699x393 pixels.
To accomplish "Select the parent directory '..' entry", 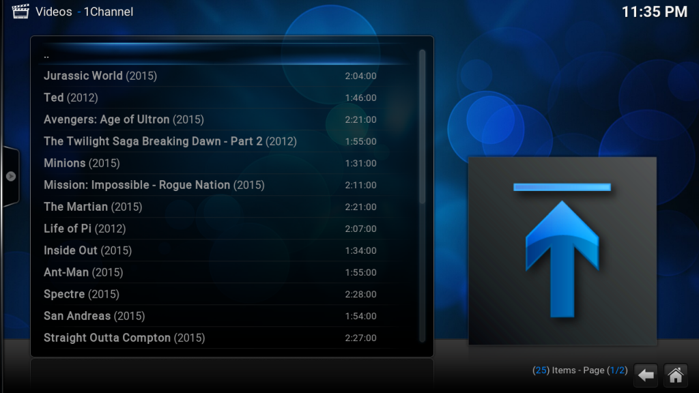I will [46, 55].
